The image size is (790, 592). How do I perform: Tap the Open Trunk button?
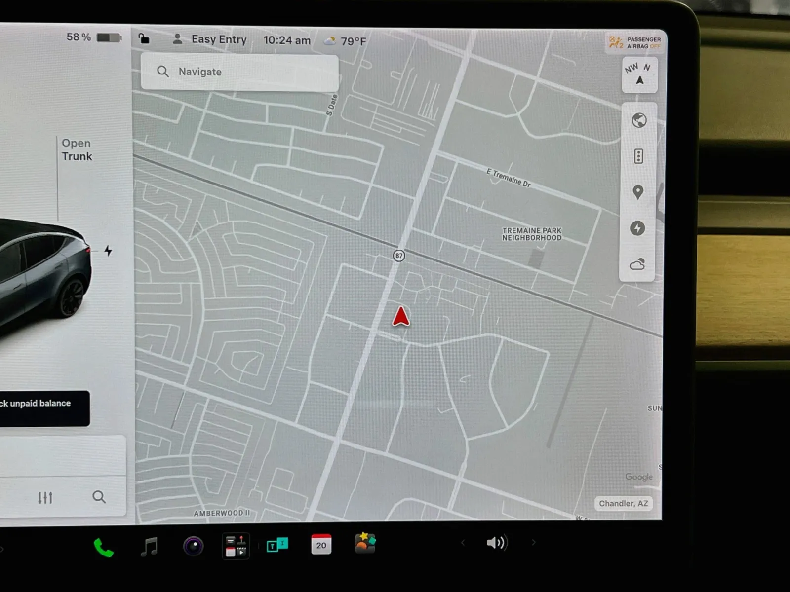pos(77,149)
